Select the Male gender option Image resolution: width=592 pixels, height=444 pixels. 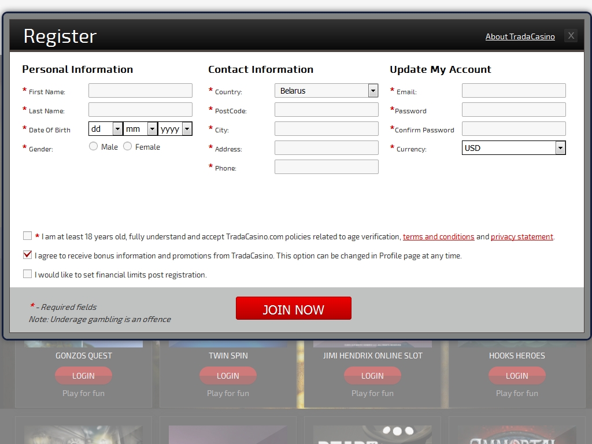click(x=93, y=146)
